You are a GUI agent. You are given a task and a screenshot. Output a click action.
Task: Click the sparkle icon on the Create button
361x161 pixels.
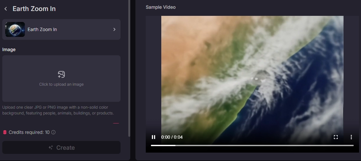tap(51, 147)
